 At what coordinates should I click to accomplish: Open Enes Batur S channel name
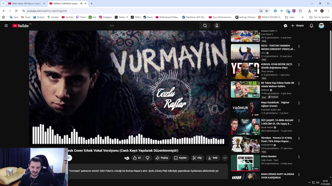[x=267, y=34]
